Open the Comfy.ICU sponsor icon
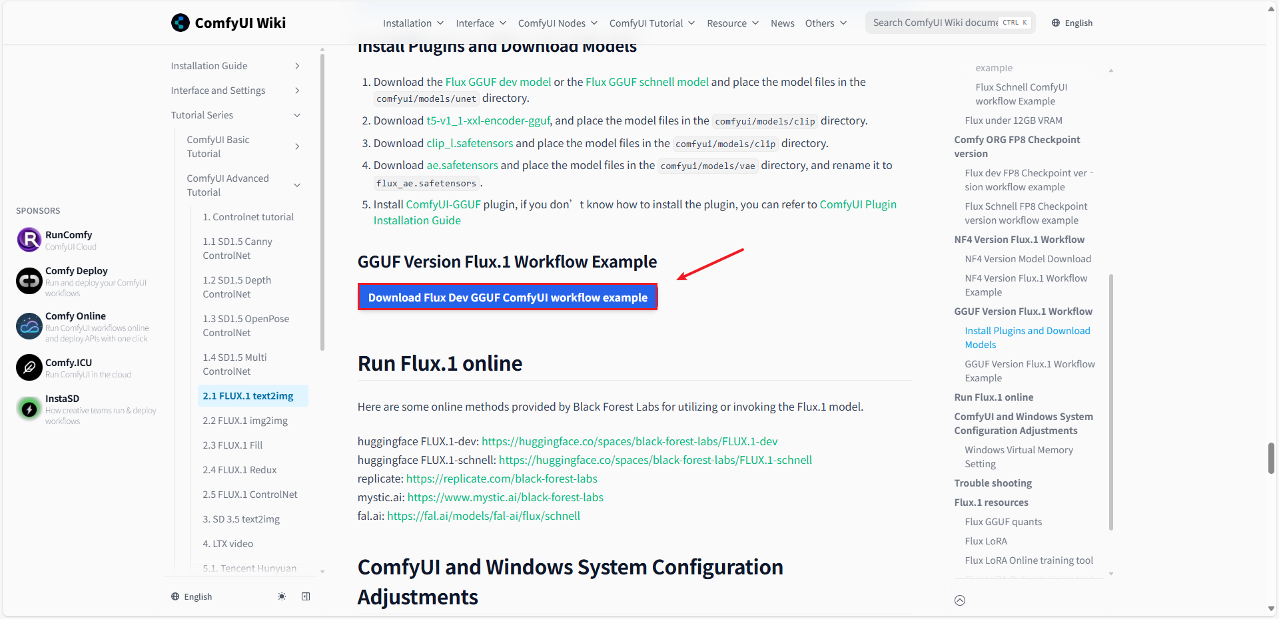The height and width of the screenshot is (619, 1279). 29,367
